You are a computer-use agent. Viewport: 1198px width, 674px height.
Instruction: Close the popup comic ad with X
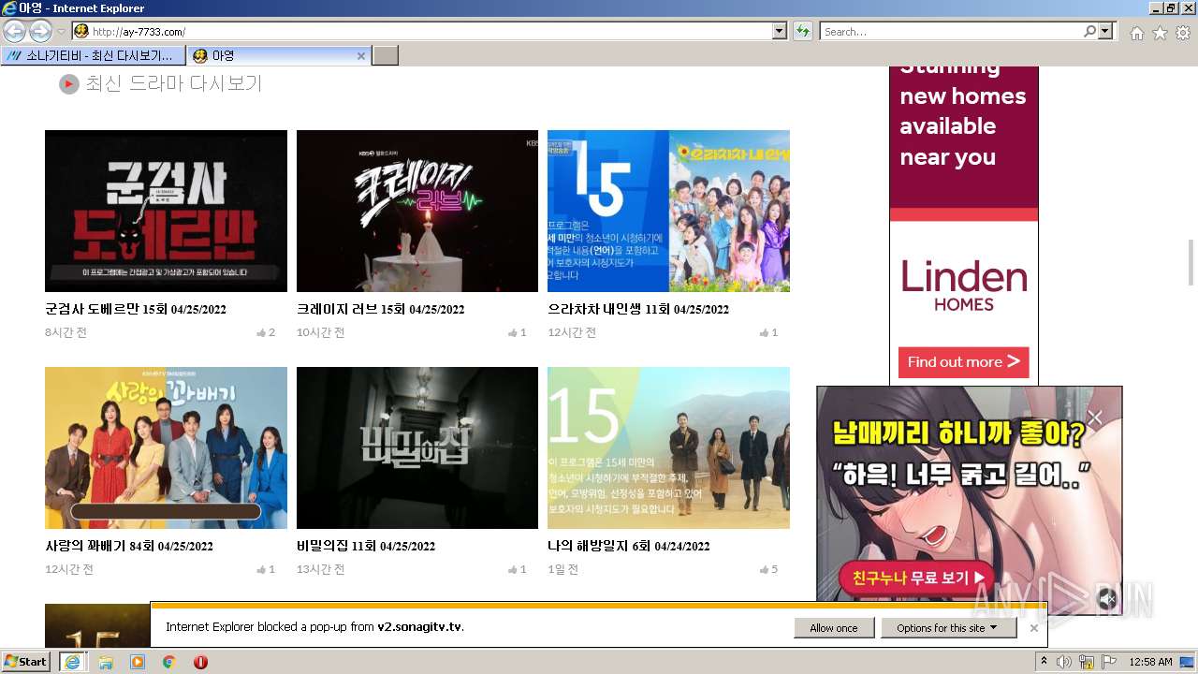click(x=1095, y=418)
